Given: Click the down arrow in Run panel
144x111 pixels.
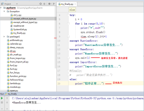Looking at the screenshot, I should 7,102.
